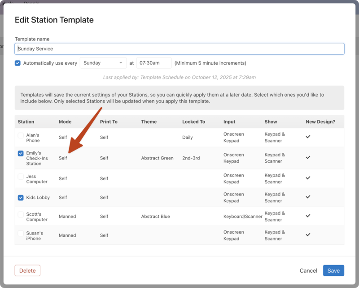This screenshot has width=359, height=288.
Task: Click the Station column header
Action: pyautogui.click(x=26, y=122)
